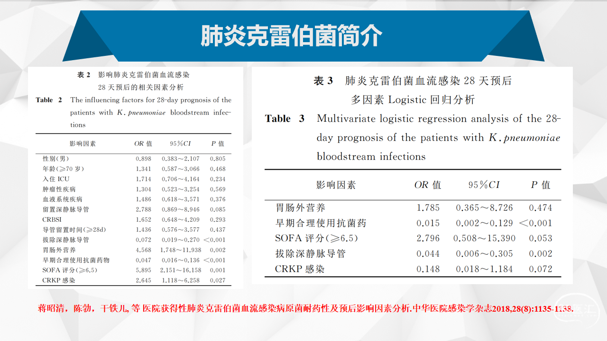Click OR value 0.148
Viewport: 607px width, 341px height.
click(428, 269)
